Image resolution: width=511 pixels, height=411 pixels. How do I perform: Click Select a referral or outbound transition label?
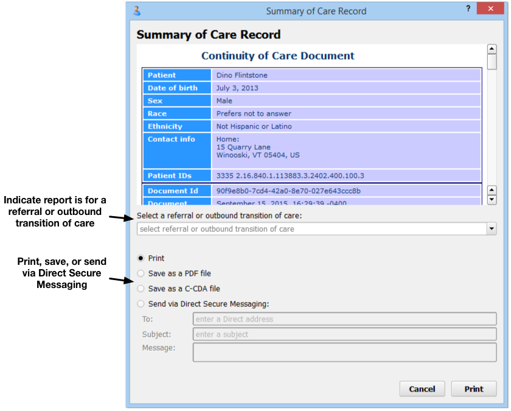tap(220, 216)
